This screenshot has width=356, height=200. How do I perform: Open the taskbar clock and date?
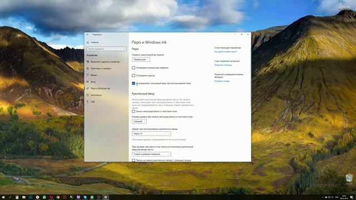(x=344, y=197)
